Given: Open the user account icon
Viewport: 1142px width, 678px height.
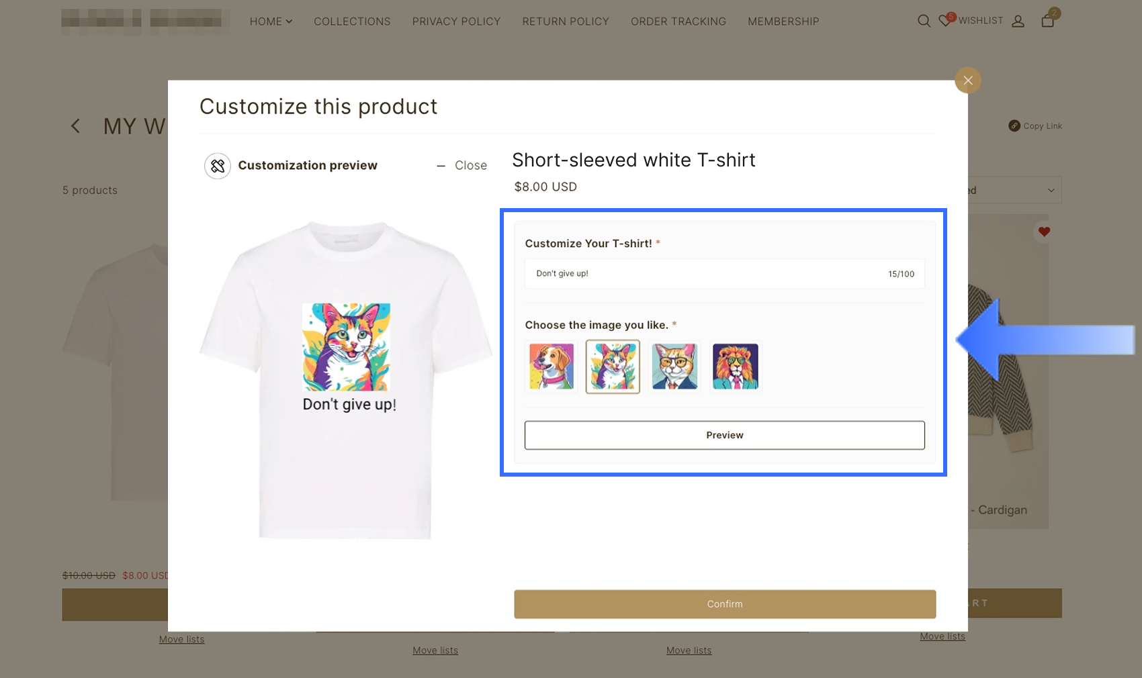Looking at the screenshot, I should point(1018,21).
